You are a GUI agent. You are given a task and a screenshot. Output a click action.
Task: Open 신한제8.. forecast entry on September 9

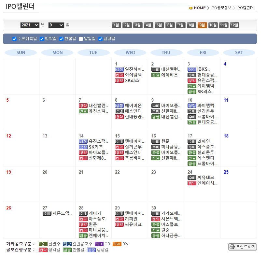pos(170,111)
